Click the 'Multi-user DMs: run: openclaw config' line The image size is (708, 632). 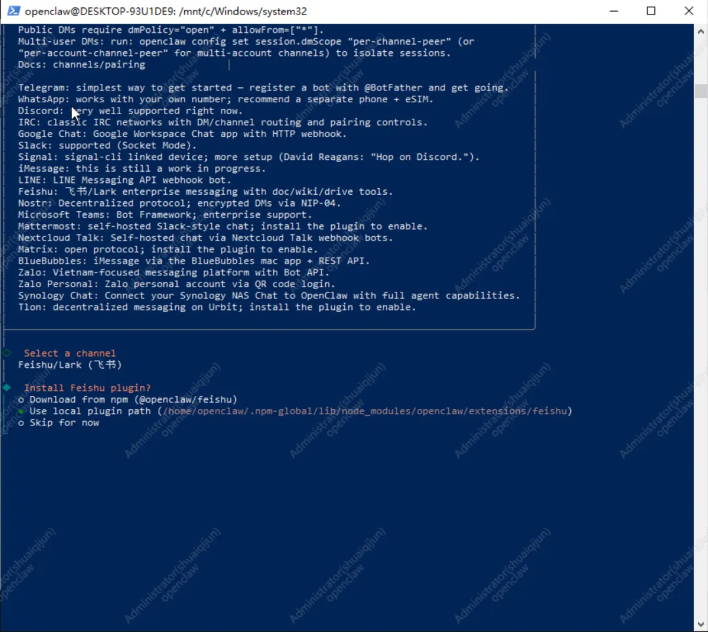click(x=246, y=41)
